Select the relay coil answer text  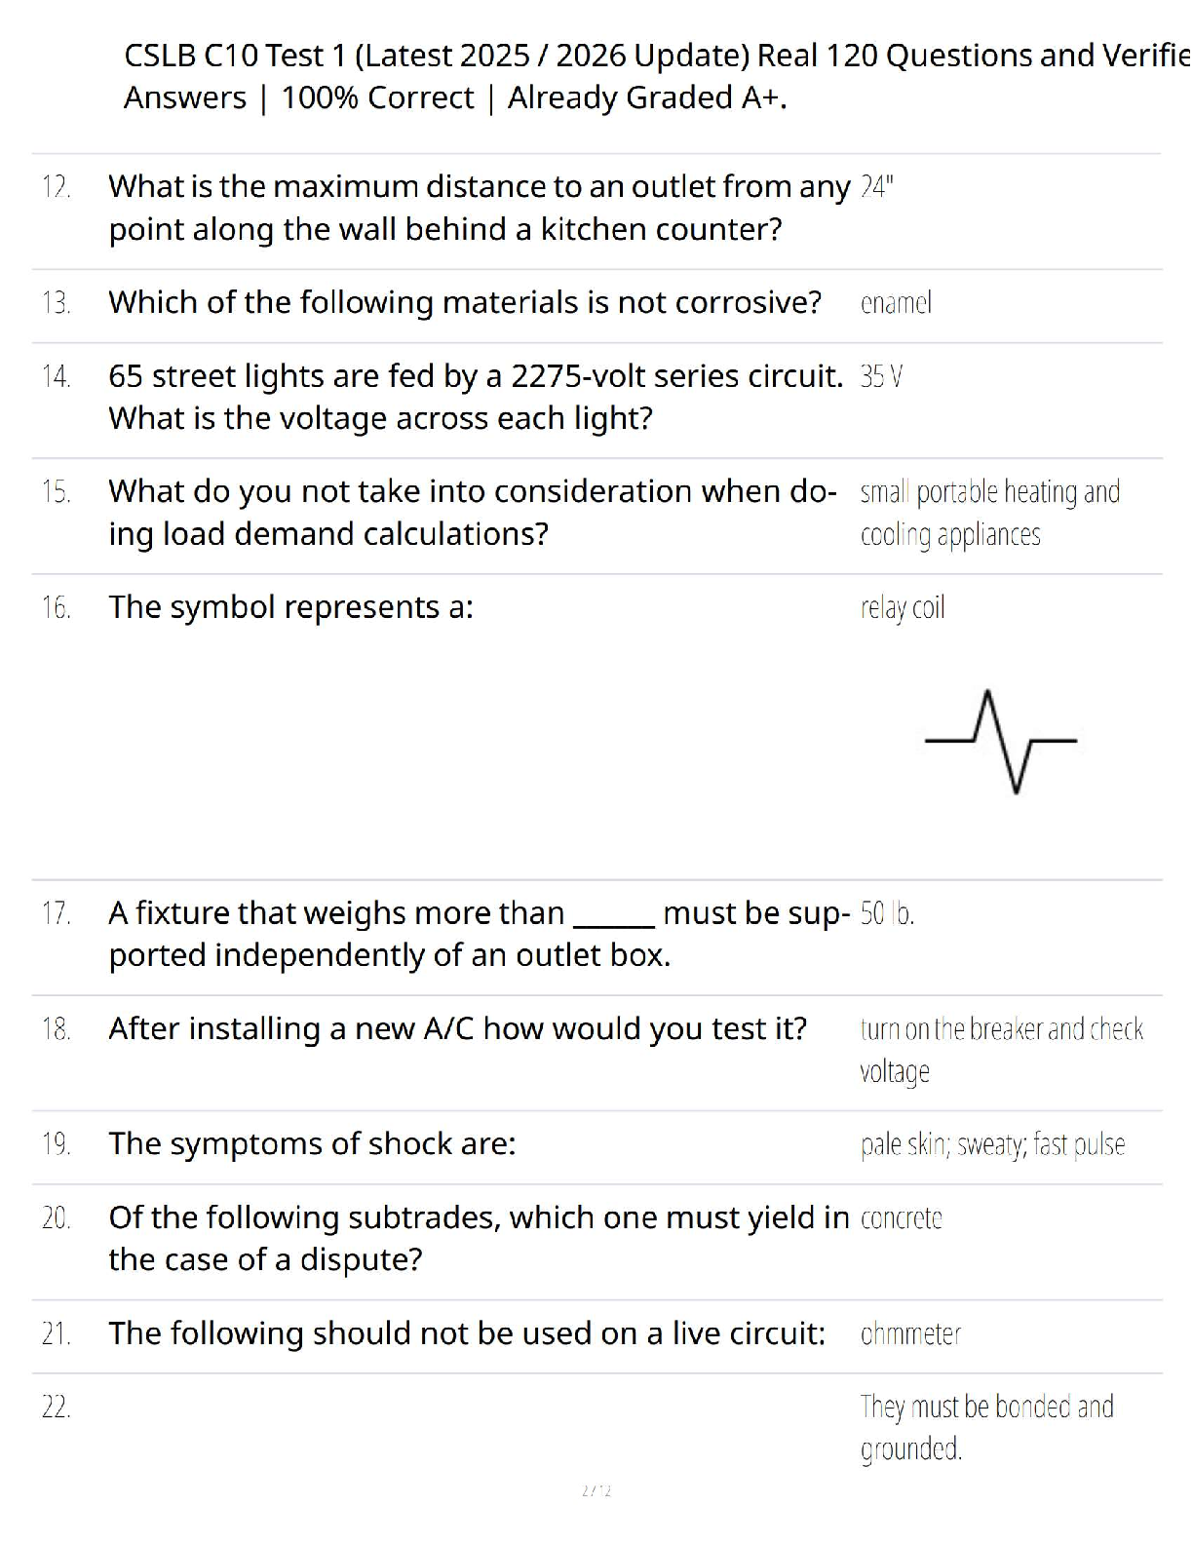903,608
